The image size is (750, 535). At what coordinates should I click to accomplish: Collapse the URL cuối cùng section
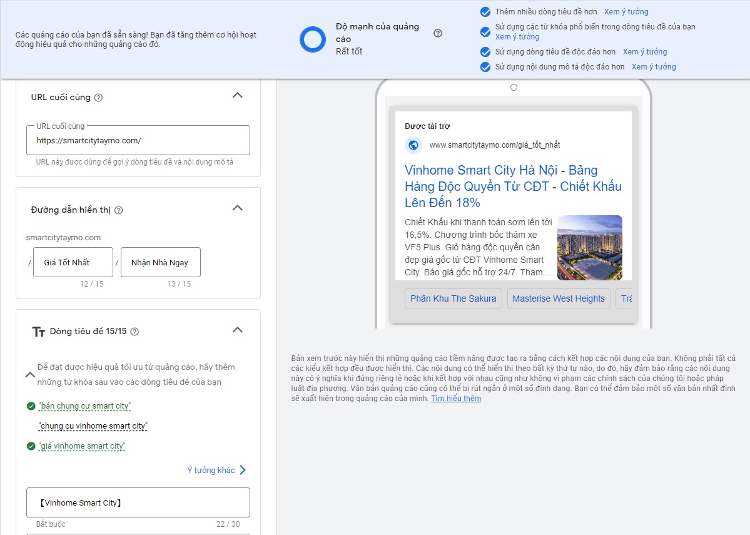click(237, 95)
